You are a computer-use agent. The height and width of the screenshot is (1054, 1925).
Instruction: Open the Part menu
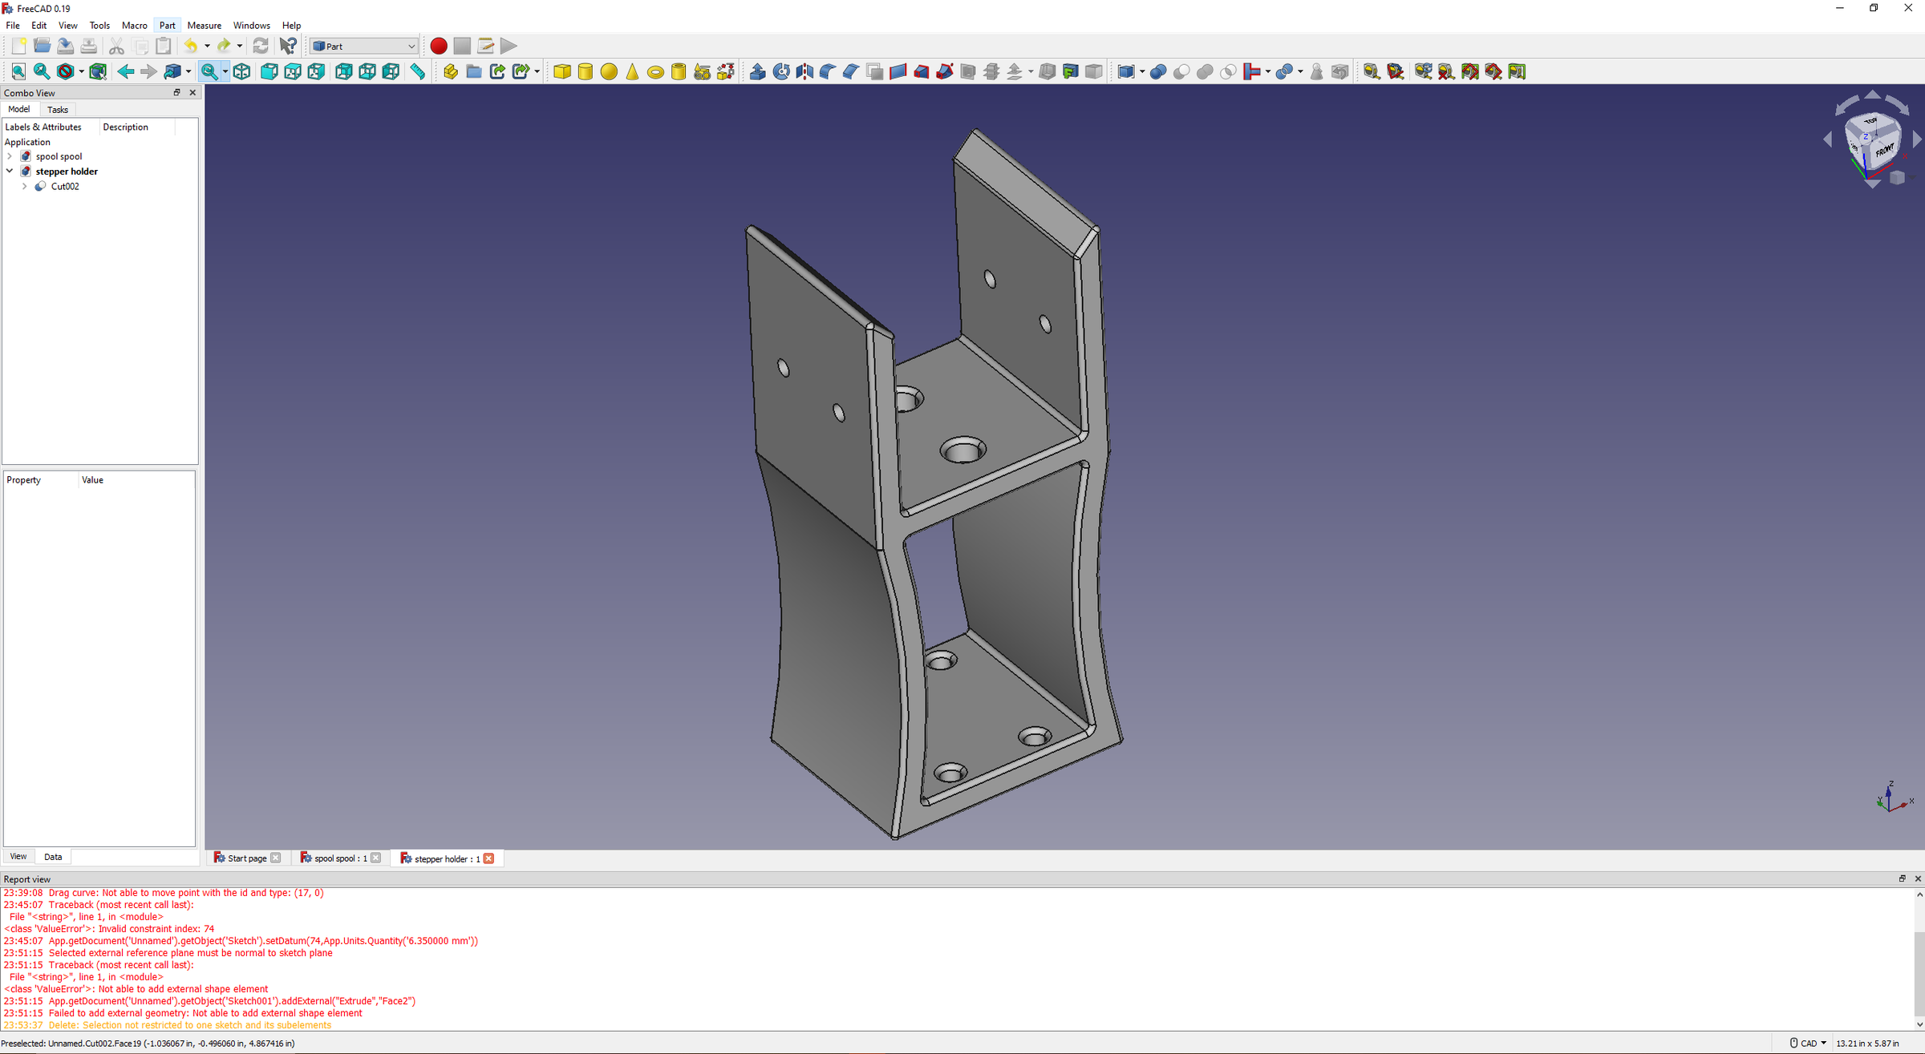click(x=167, y=25)
